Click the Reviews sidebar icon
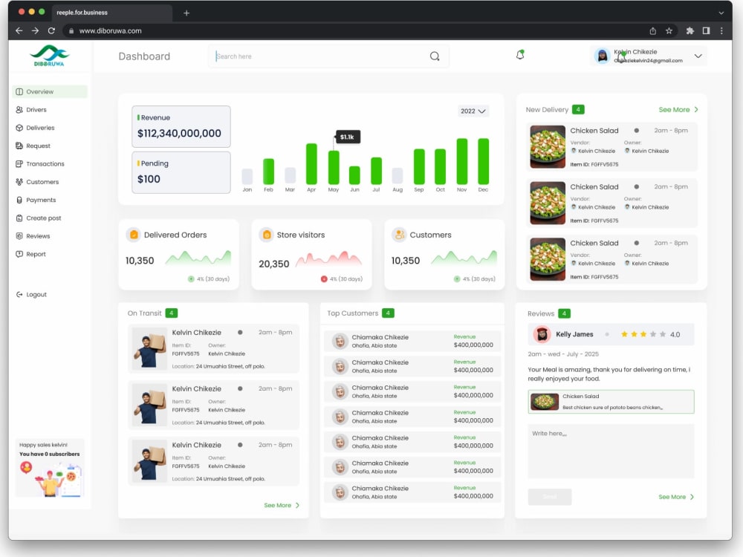Viewport: 743px width, 557px height. click(19, 236)
